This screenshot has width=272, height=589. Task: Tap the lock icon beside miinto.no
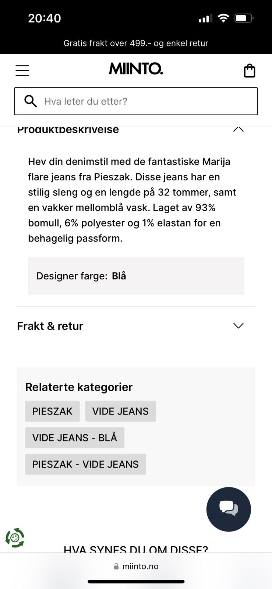(x=116, y=566)
